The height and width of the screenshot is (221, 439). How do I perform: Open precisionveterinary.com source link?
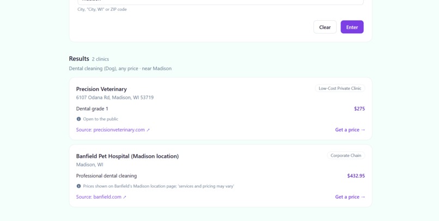(113, 130)
